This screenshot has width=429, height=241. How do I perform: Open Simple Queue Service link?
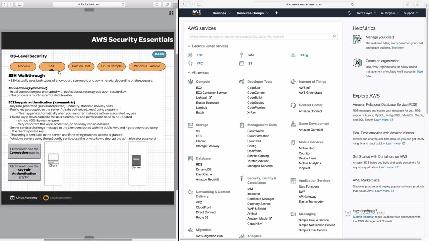pyautogui.click(x=314, y=220)
